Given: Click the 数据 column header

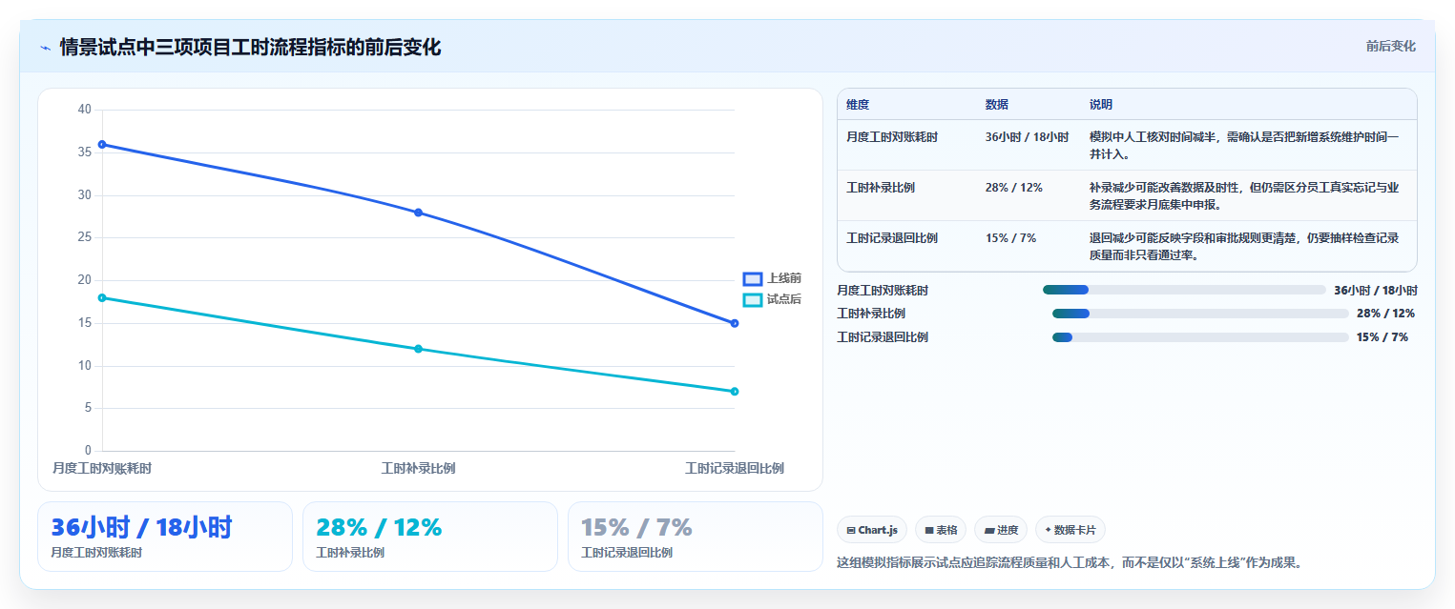Looking at the screenshot, I should 997,105.
